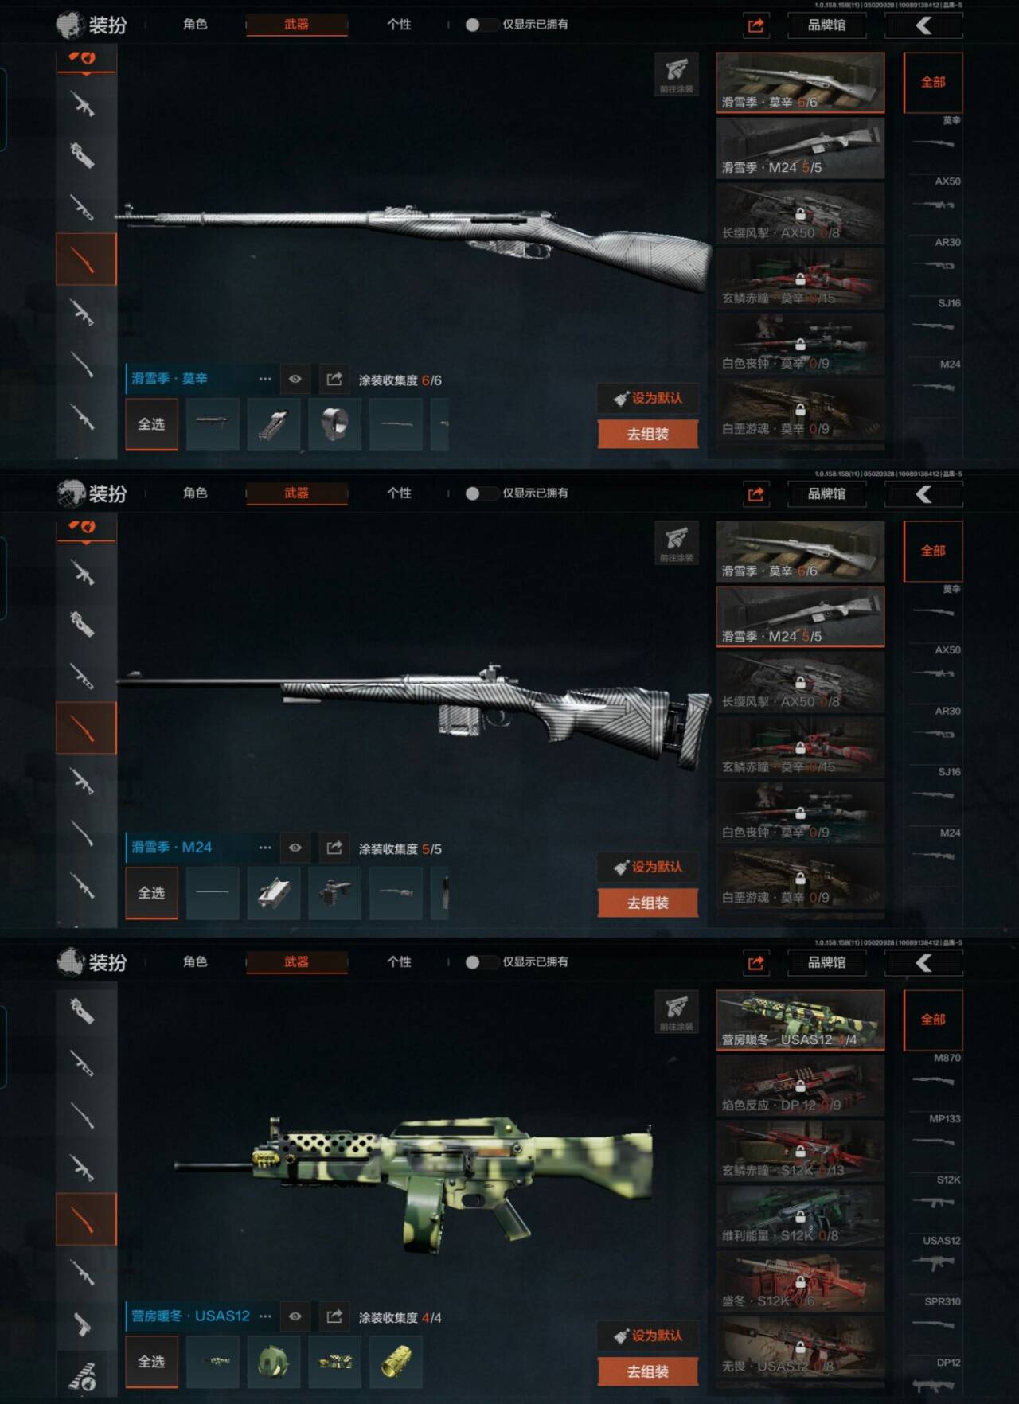Viewport: 1019px width, 1404px height.
Task: Choose the Mosin cheek pad part icon
Action: coord(335,424)
